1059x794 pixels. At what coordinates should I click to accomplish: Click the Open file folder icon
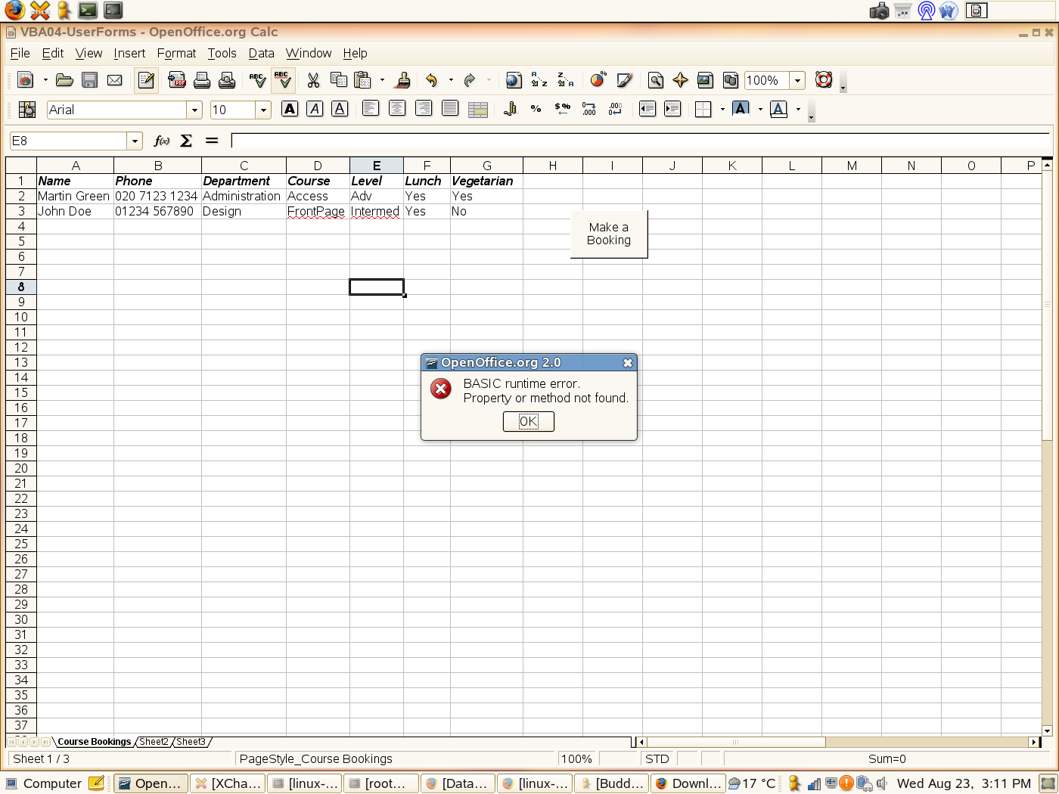[64, 80]
